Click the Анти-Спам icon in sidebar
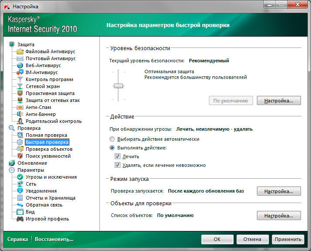311x251 pixels. (20, 107)
